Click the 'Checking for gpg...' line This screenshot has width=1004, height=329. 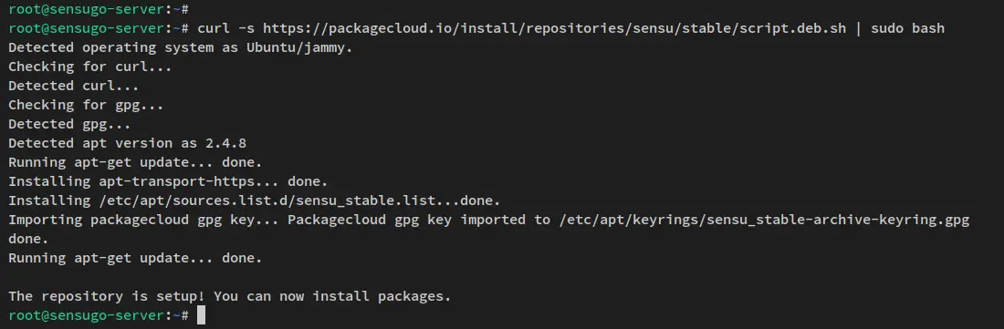[86, 105]
